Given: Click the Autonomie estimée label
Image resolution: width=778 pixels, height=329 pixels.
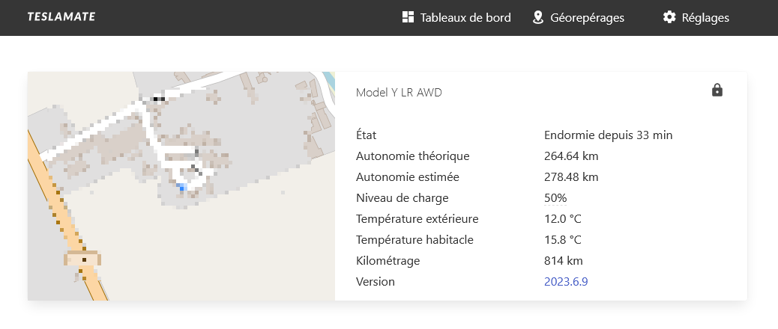Looking at the screenshot, I should tap(408, 177).
